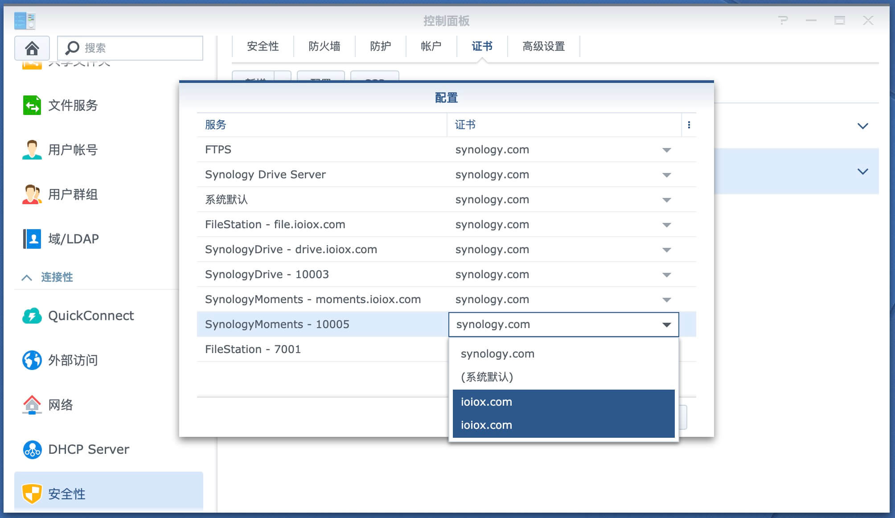The image size is (895, 518).
Task: Open QuickConnect cloud icon
Action: click(32, 316)
